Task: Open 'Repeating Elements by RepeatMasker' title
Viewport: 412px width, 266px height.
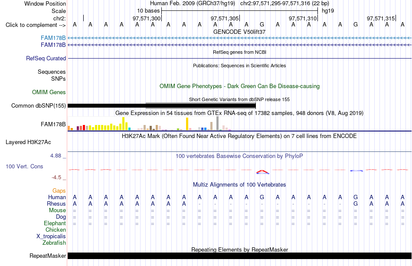Action: point(239,250)
